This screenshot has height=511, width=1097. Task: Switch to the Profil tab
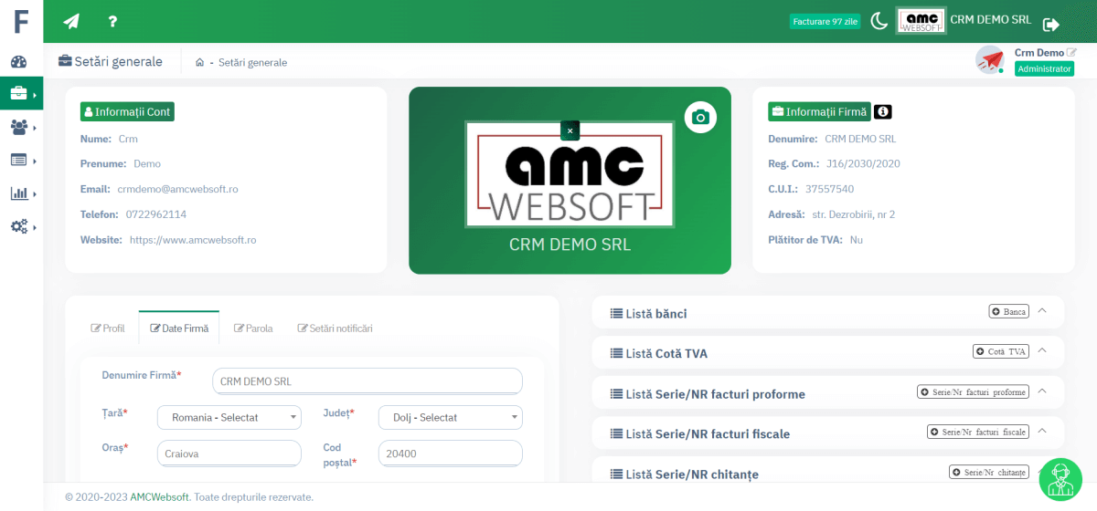coord(108,328)
